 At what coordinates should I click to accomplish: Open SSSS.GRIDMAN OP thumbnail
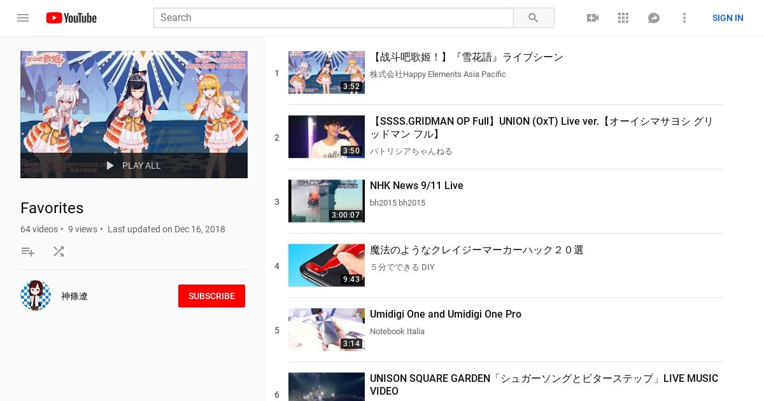click(327, 137)
